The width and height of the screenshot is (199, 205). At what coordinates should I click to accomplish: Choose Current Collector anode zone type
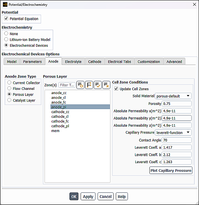tap(9, 83)
